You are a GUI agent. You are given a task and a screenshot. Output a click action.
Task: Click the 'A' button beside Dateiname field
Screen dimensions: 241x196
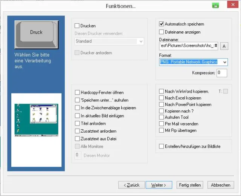pos(224,46)
